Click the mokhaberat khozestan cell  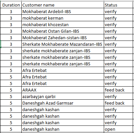[63, 25]
